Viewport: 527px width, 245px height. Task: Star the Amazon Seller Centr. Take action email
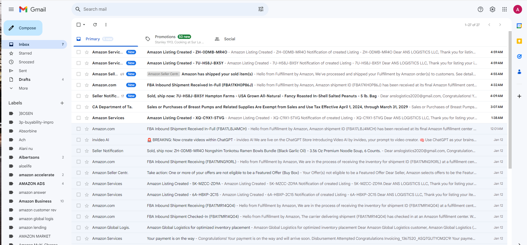[87, 173]
